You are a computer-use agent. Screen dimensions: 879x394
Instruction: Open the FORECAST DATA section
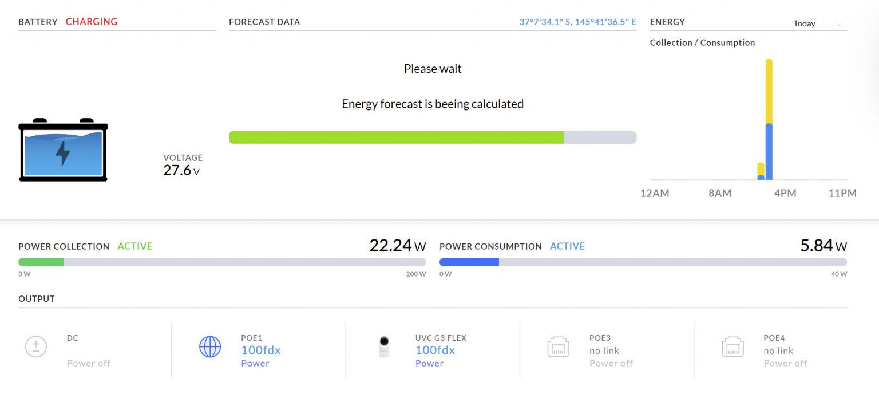[264, 22]
